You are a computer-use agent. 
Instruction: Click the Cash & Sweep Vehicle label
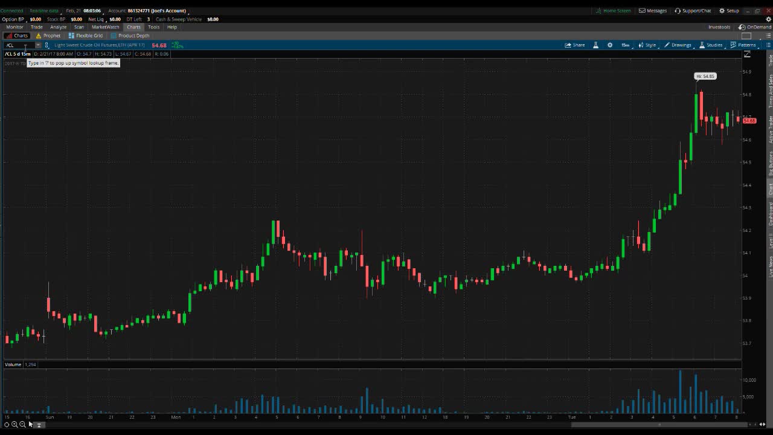pyautogui.click(x=179, y=19)
